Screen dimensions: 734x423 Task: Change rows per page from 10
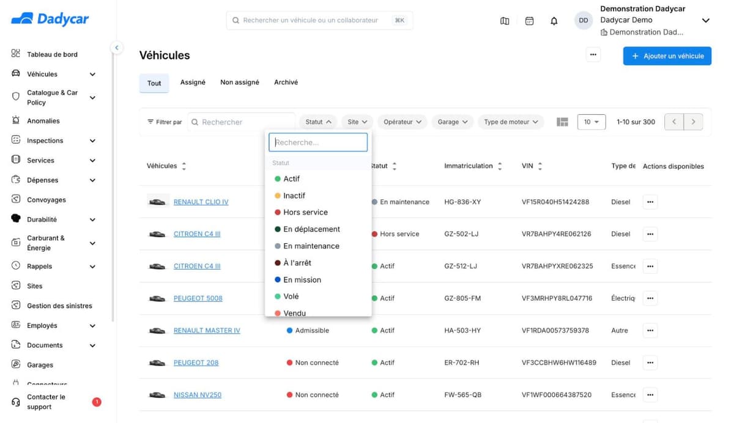[591, 122]
